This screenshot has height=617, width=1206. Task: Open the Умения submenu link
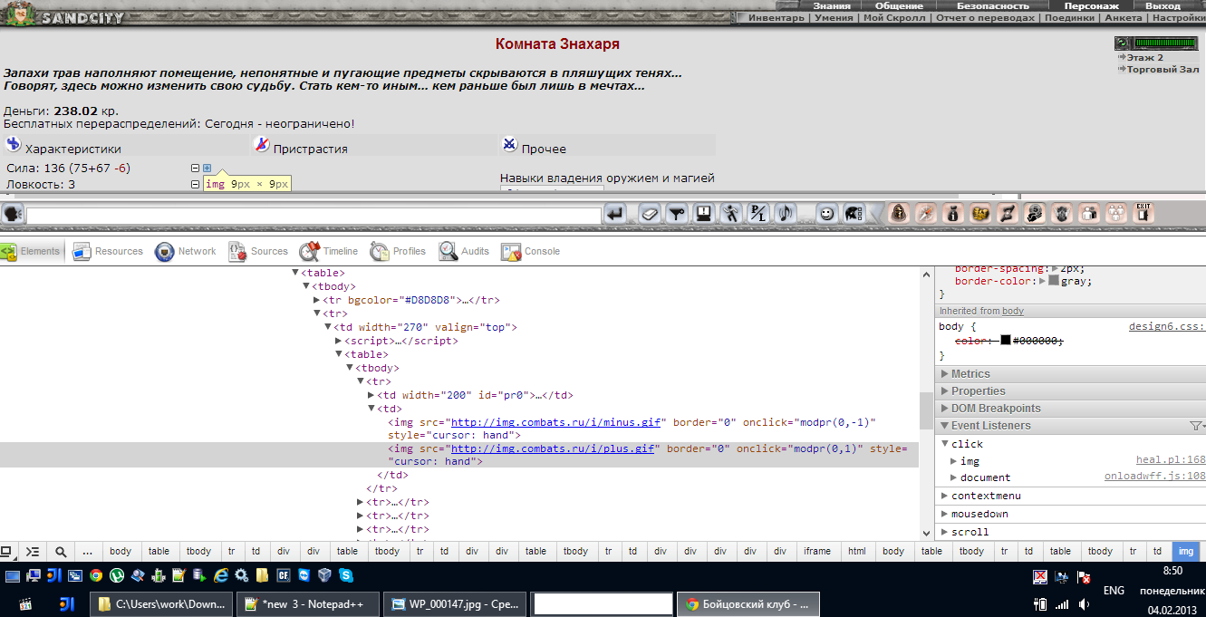(834, 17)
